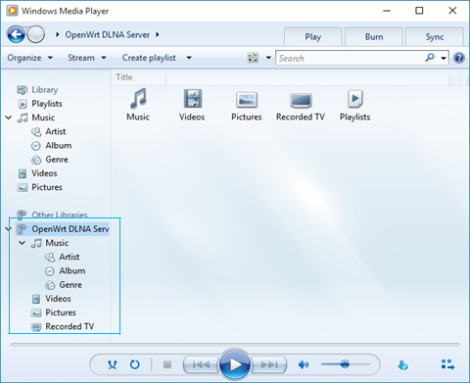
Task: Switch to the Burn tab
Action: [x=374, y=36]
